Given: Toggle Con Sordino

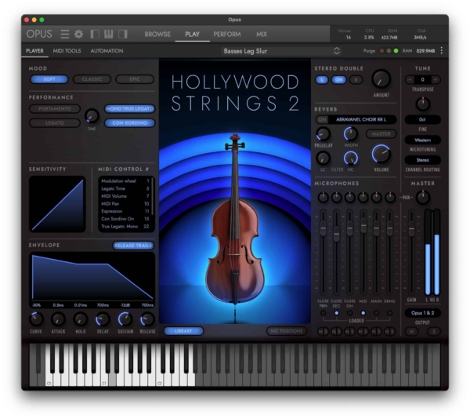Looking at the screenshot, I should tap(129, 122).
